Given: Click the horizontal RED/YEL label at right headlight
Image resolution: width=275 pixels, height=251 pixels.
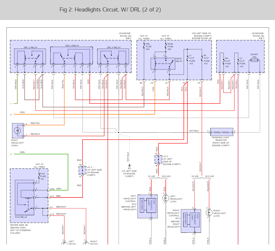Looking at the screenshot, I should [x=35, y=123].
